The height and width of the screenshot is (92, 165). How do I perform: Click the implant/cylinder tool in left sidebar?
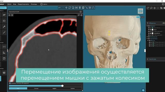[4, 21]
